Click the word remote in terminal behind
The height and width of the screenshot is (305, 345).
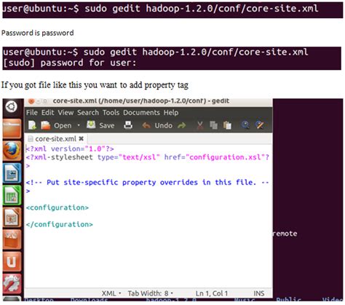click(x=285, y=234)
